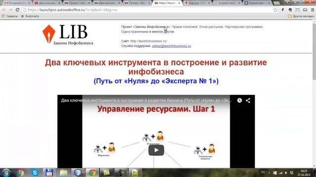This screenshot has height=177, width=316.
Task: Click the LIB Законы ИнфоБизнеса logo
Action: click(x=68, y=34)
